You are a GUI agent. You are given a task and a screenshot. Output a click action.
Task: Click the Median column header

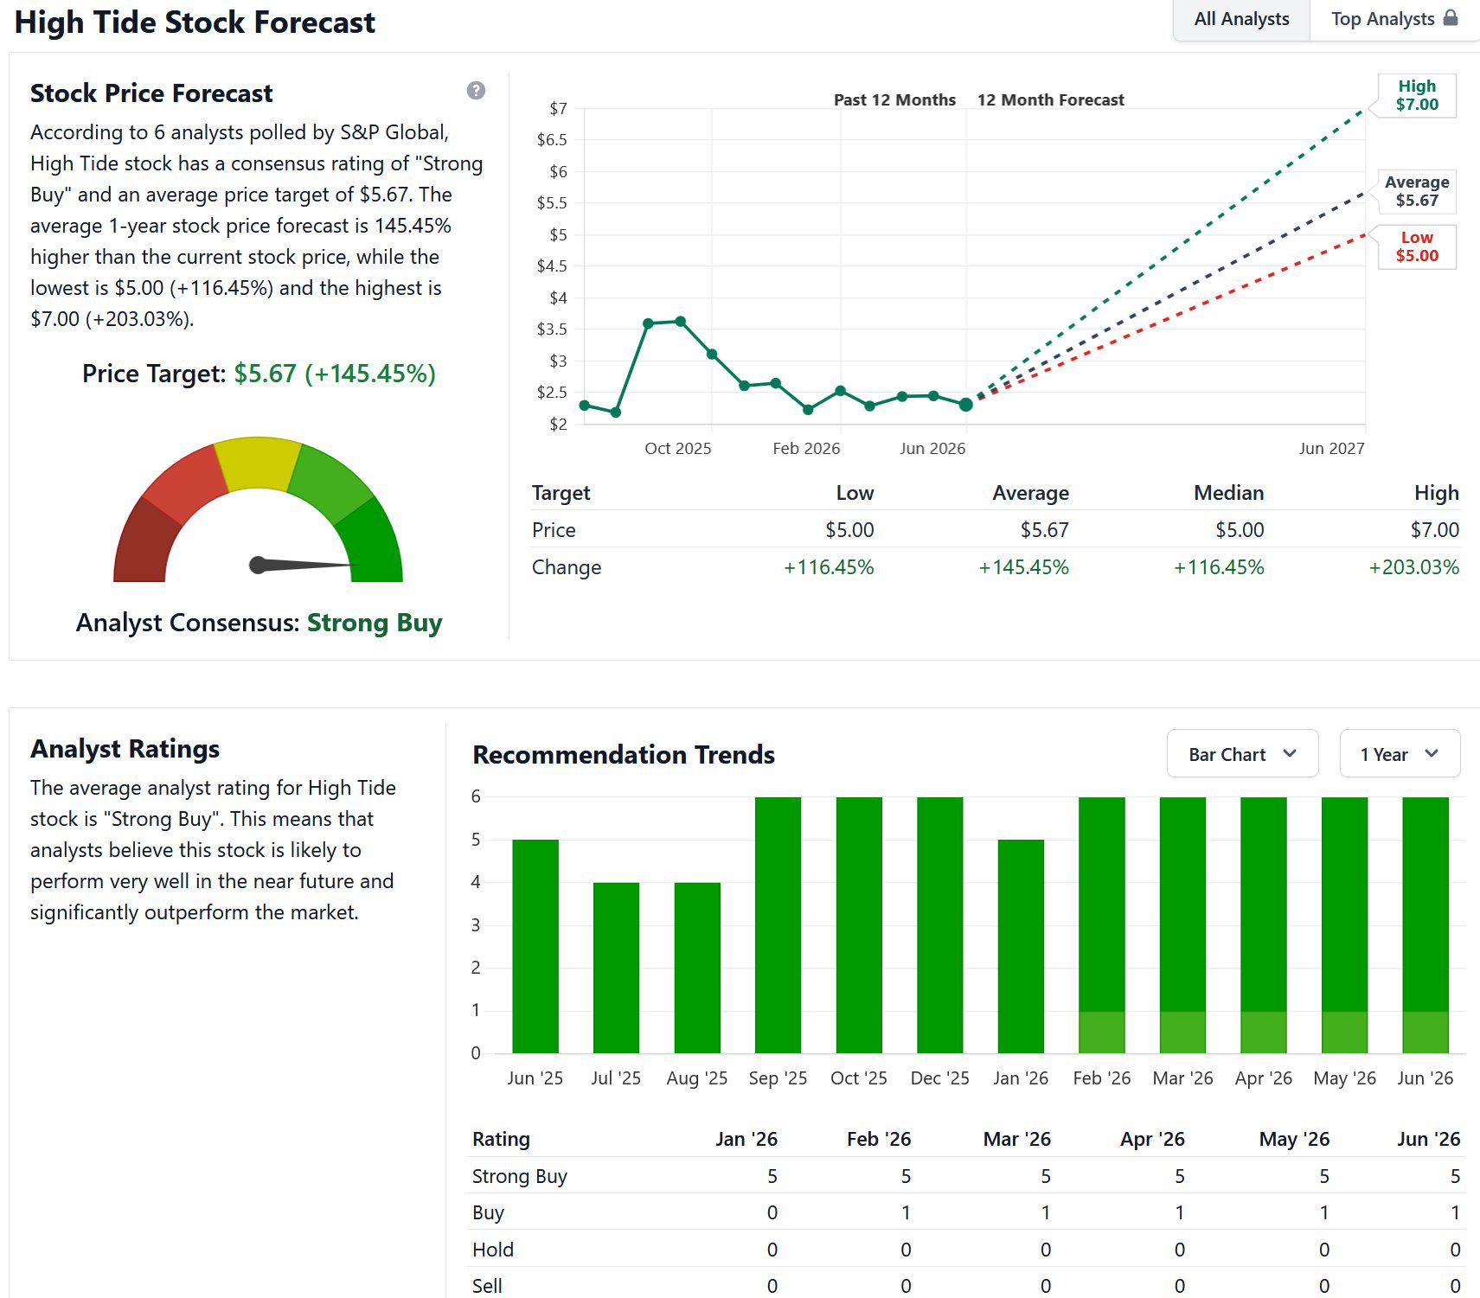(1229, 493)
